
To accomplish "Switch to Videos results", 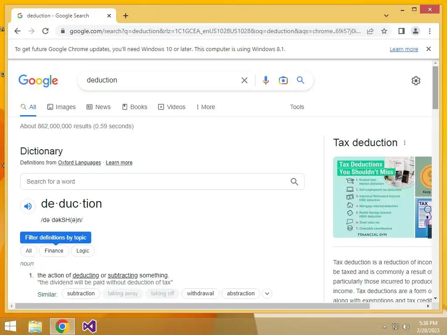I will click(x=172, y=107).
